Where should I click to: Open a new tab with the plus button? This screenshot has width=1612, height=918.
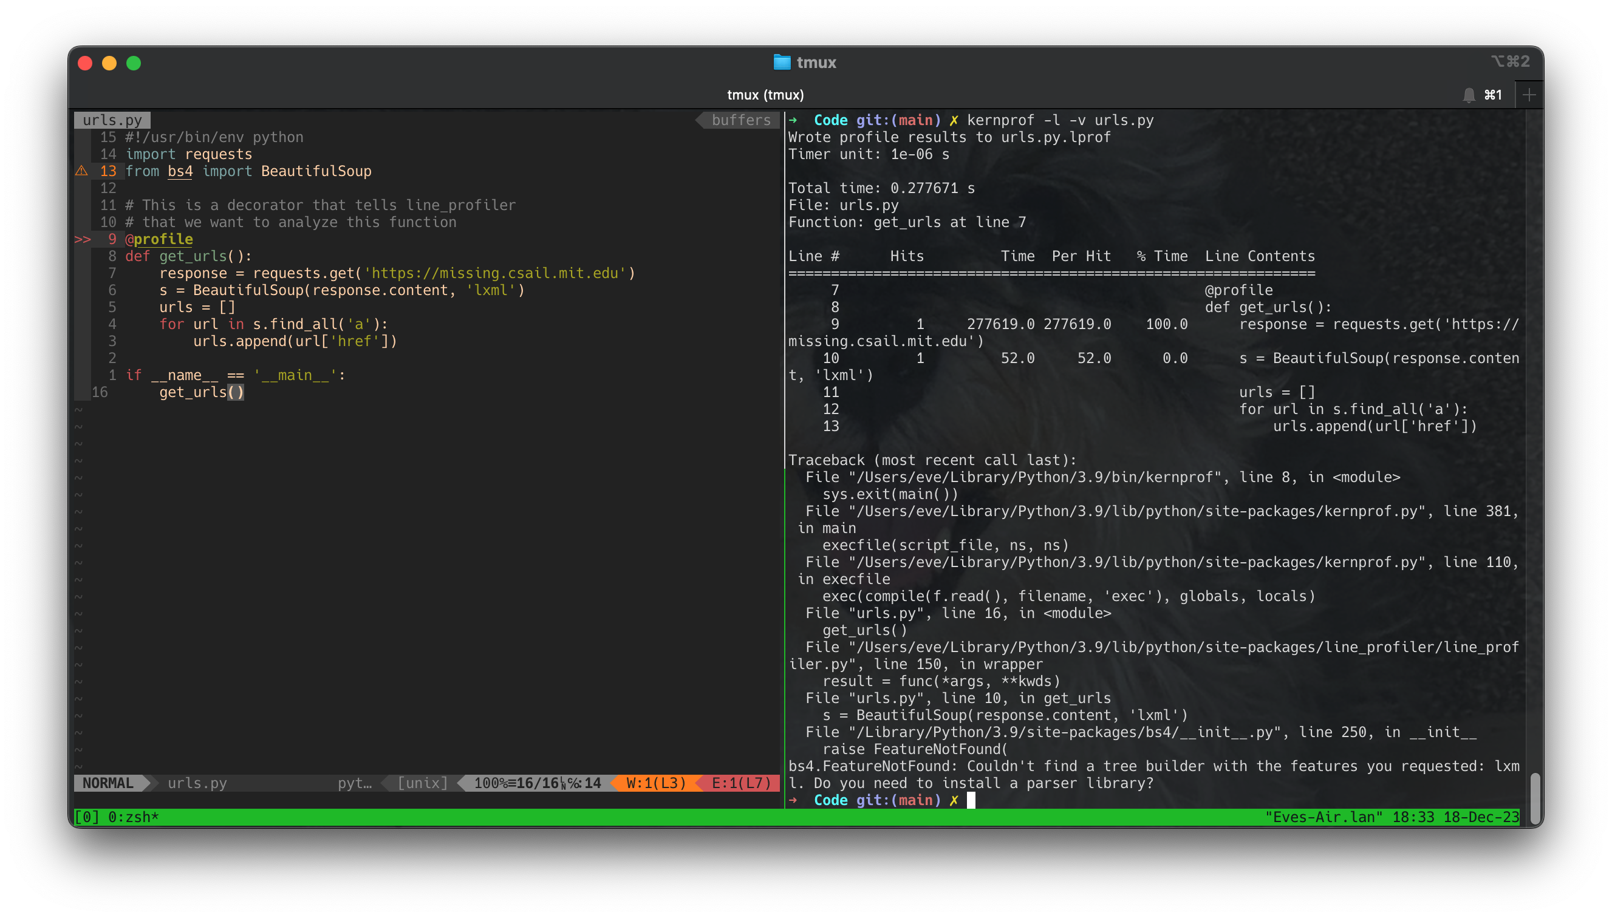click(x=1531, y=95)
